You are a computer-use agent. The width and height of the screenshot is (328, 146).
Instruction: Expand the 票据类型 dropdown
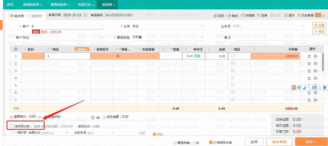pos(202,37)
